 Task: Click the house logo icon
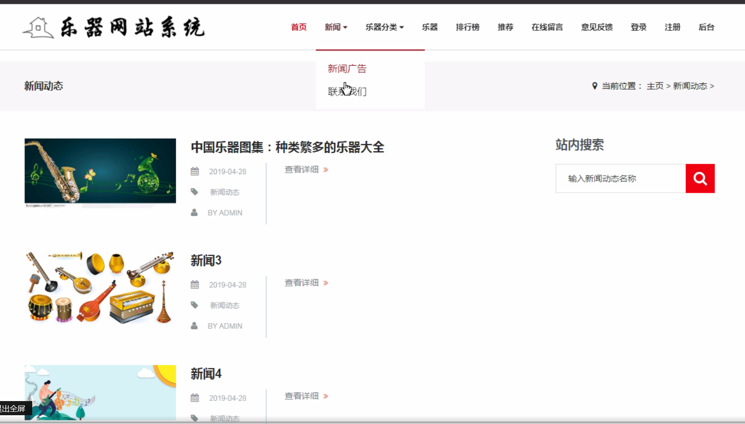click(x=38, y=27)
